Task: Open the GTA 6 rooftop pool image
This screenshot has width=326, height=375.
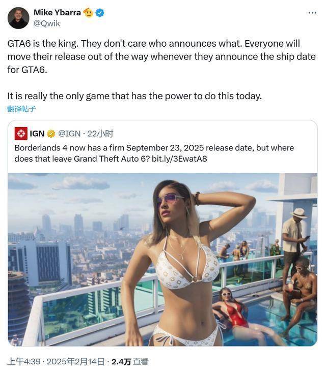Action: point(162,260)
